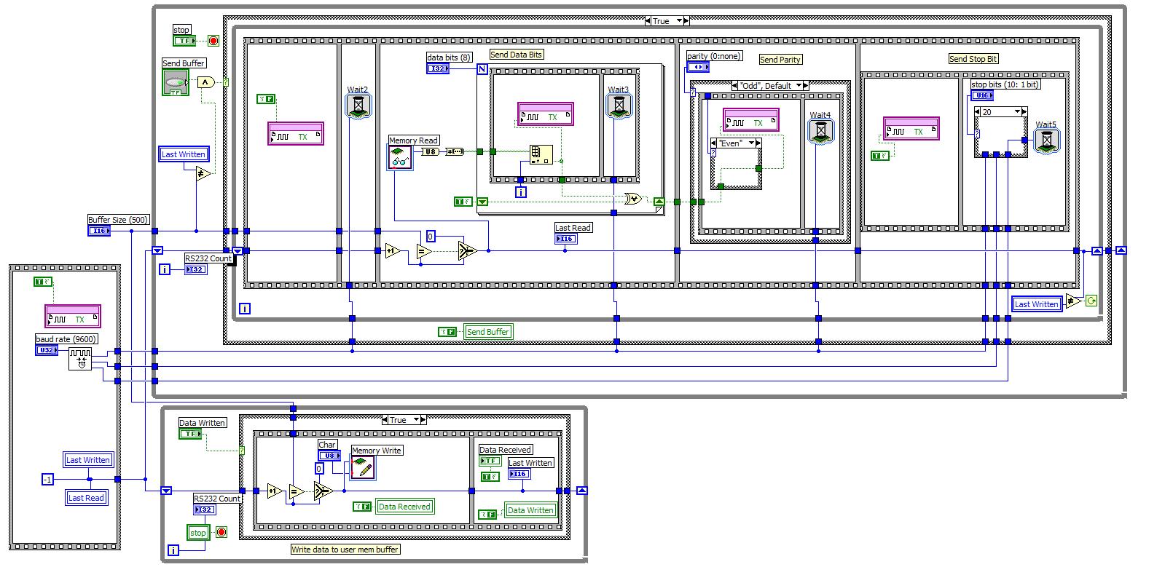
Task: Open the bottom True case selector dropdown
Action: click(417, 420)
